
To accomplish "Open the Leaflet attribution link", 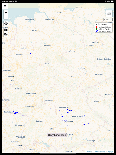I will pyautogui.click(x=88, y=151).
